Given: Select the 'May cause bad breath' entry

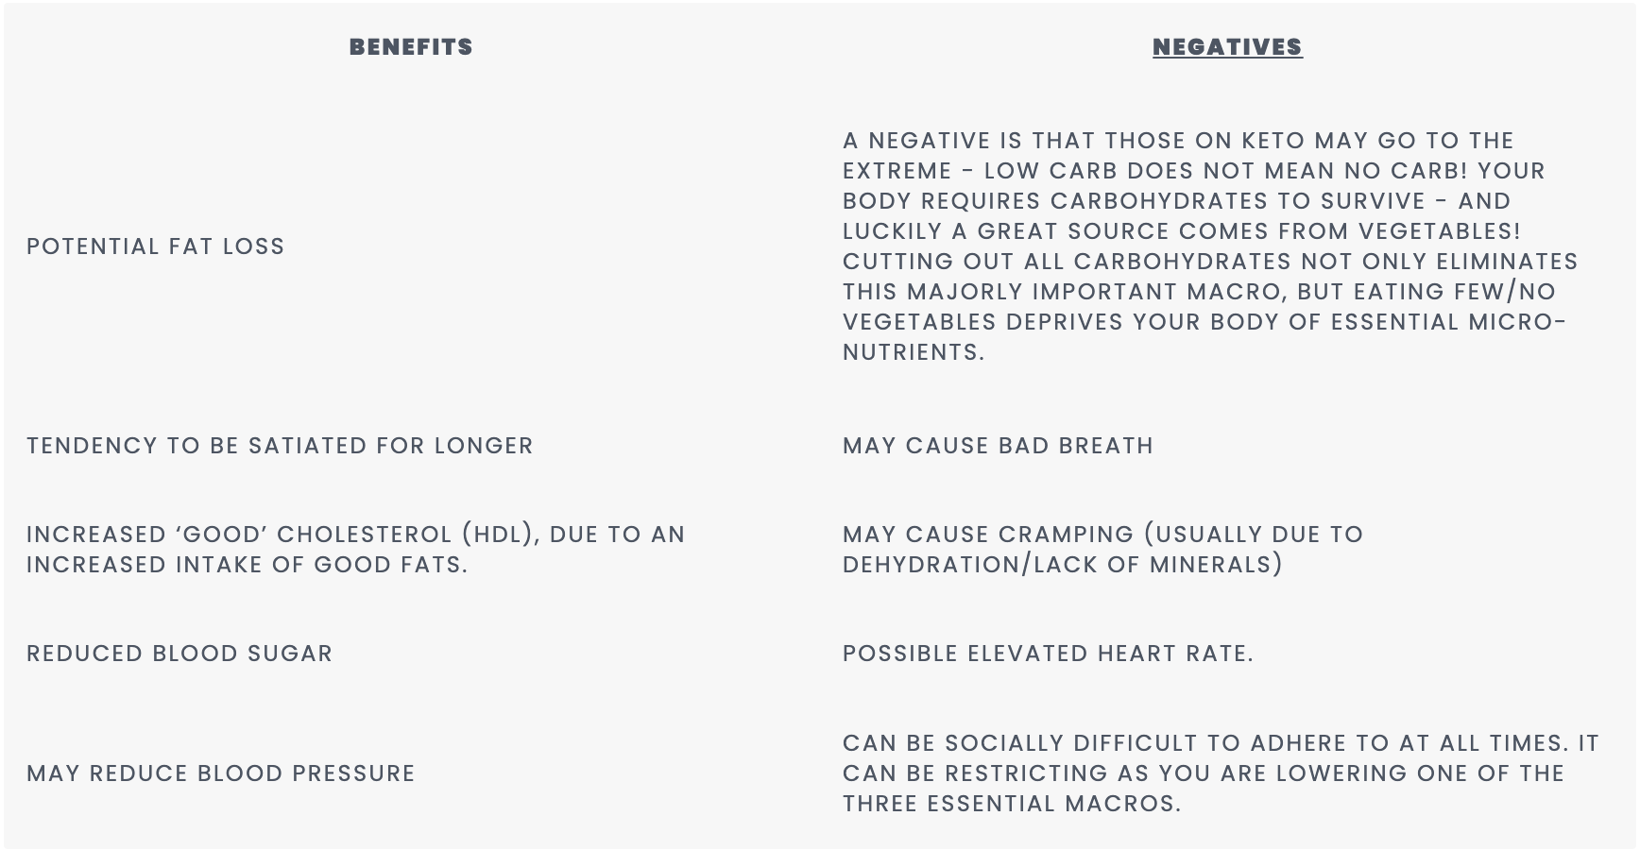Looking at the screenshot, I should click(998, 446).
